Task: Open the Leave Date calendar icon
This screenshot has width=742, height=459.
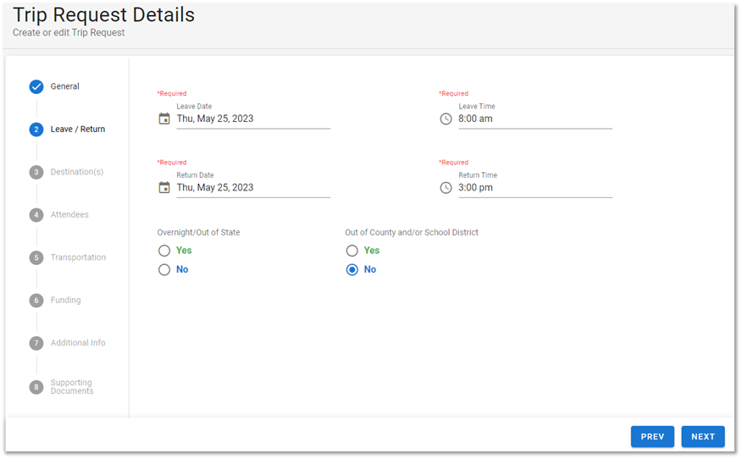Action: [x=164, y=119]
